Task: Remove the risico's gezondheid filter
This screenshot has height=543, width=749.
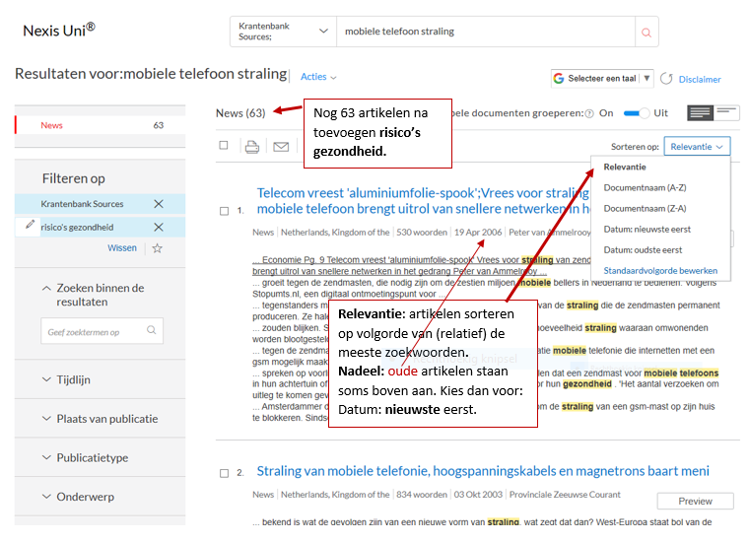Action: tap(159, 227)
